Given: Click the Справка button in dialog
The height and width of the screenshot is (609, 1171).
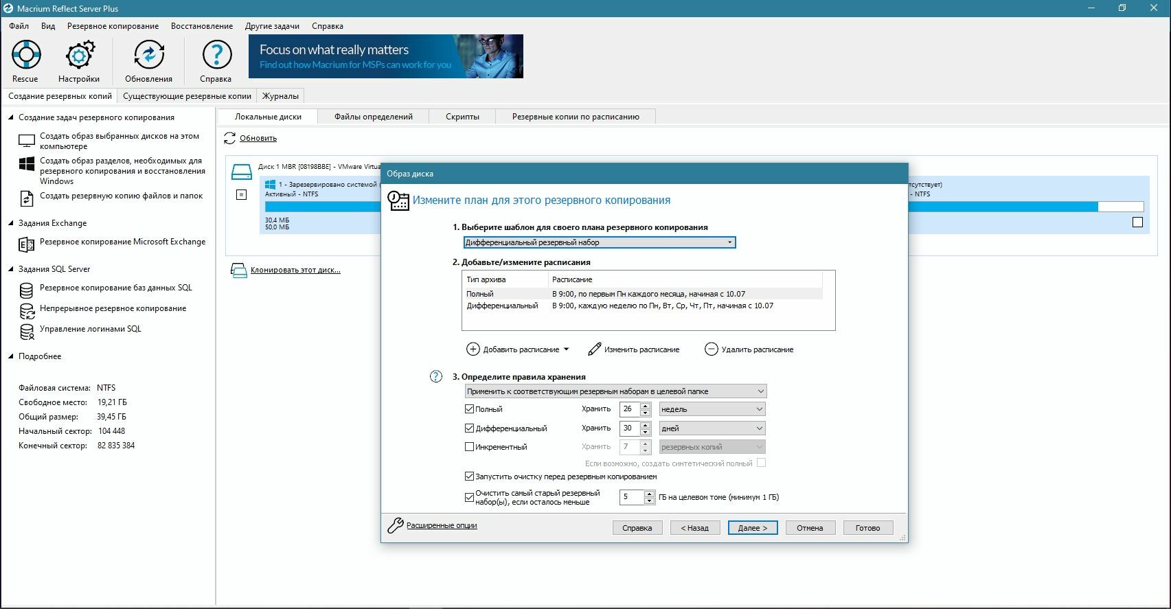Looking at the screenshot, I should 637,528.
